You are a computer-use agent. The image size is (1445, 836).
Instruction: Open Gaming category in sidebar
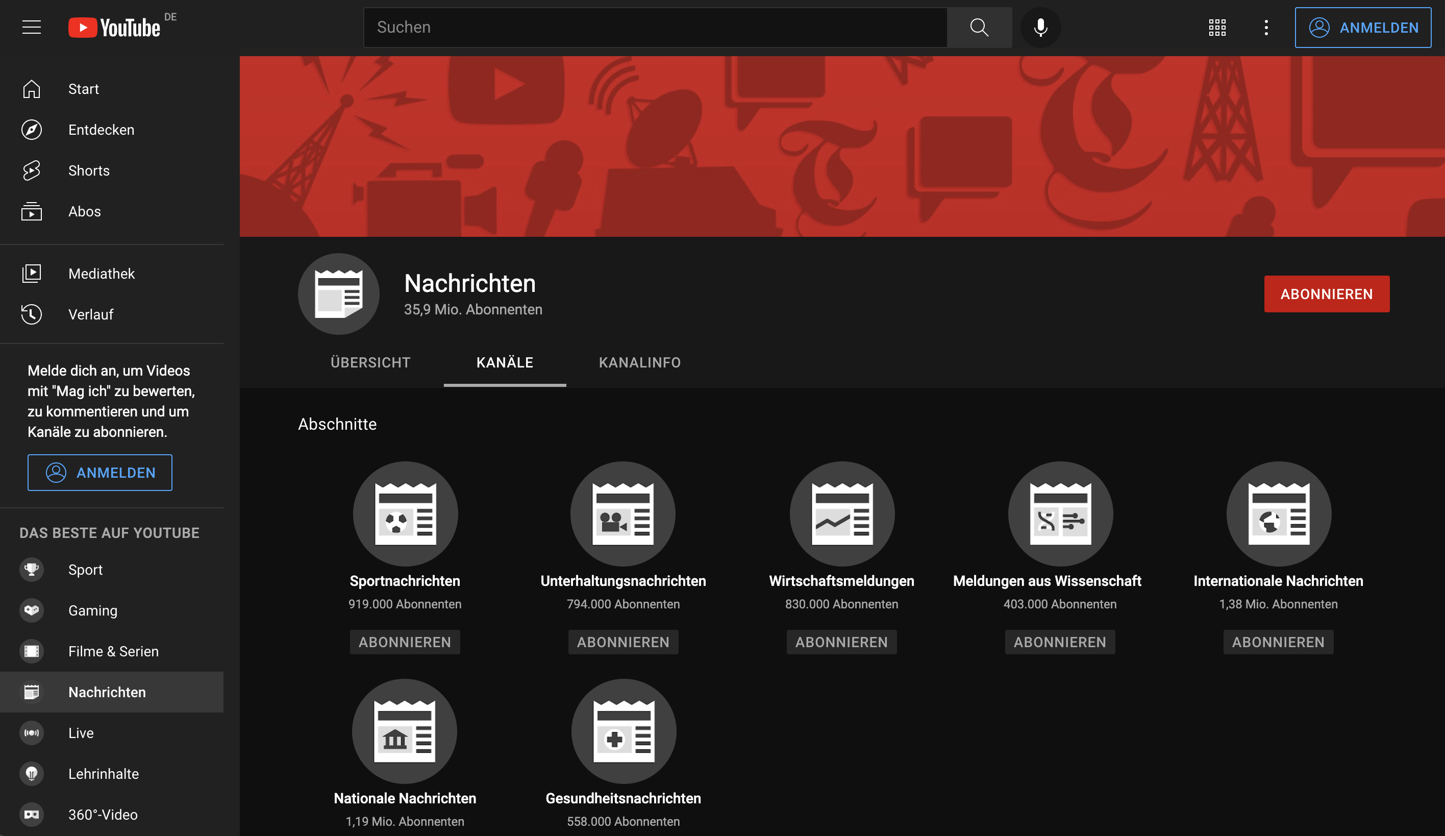pyautogui.click(x=92, y=610)
